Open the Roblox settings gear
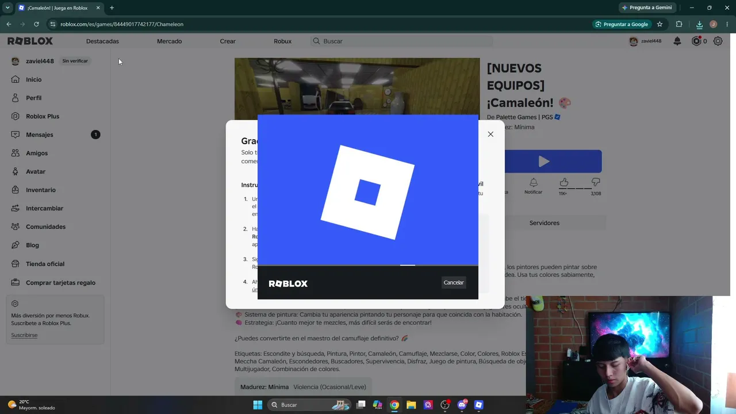This screenshot has height=414, width=736. [x=718, y=41]
